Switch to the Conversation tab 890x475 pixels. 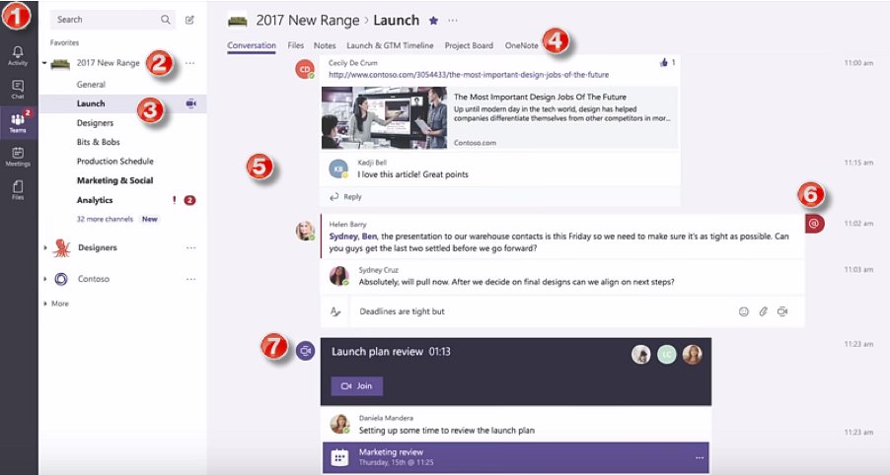pyautogui.click(x=252, y=45)
